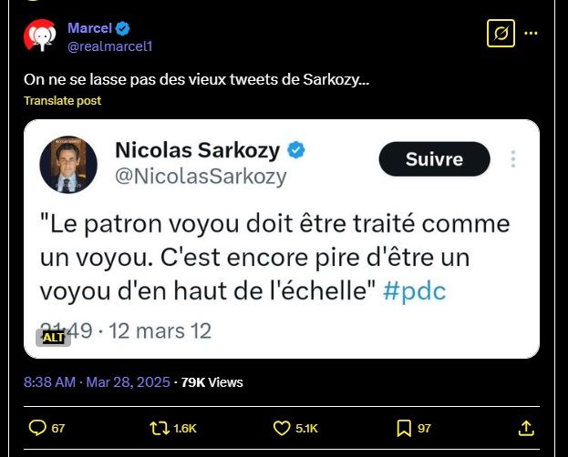
Task: Click the three-dot menu inside Sarkozy tweet
Action: pyautogui.click(x=513, y=159)
